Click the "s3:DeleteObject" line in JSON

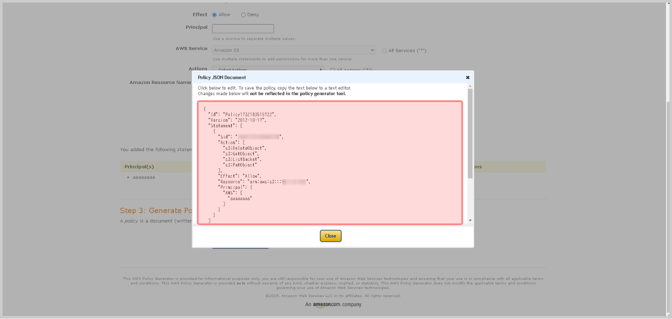coord(244,148)
